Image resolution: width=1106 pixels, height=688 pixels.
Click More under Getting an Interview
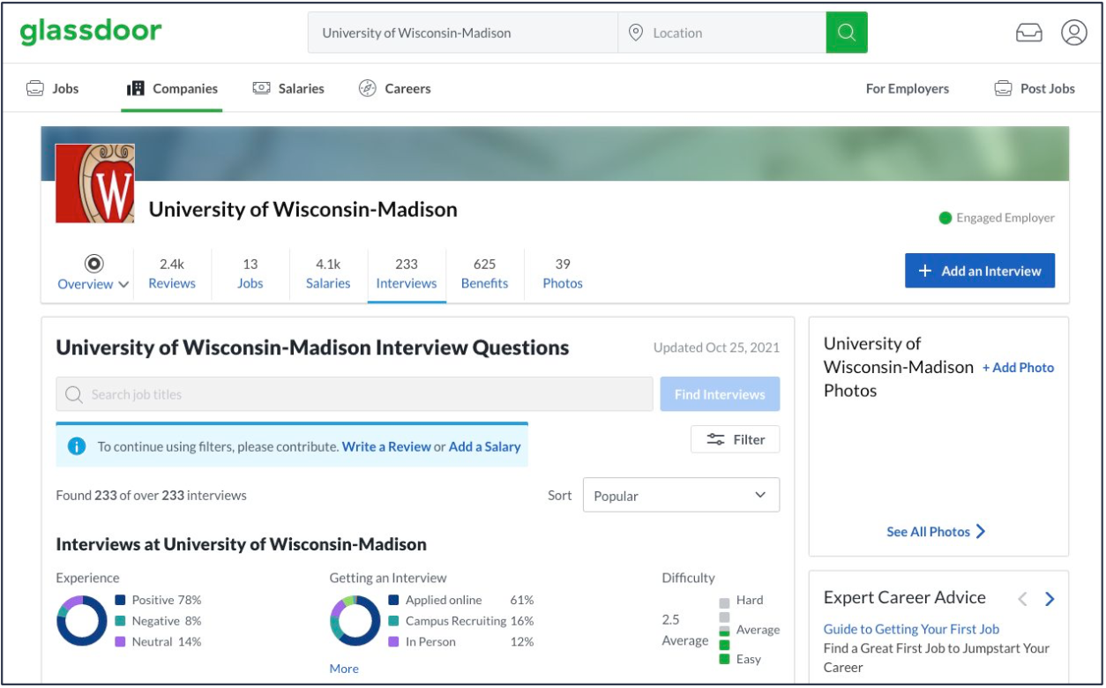(344, 669)
